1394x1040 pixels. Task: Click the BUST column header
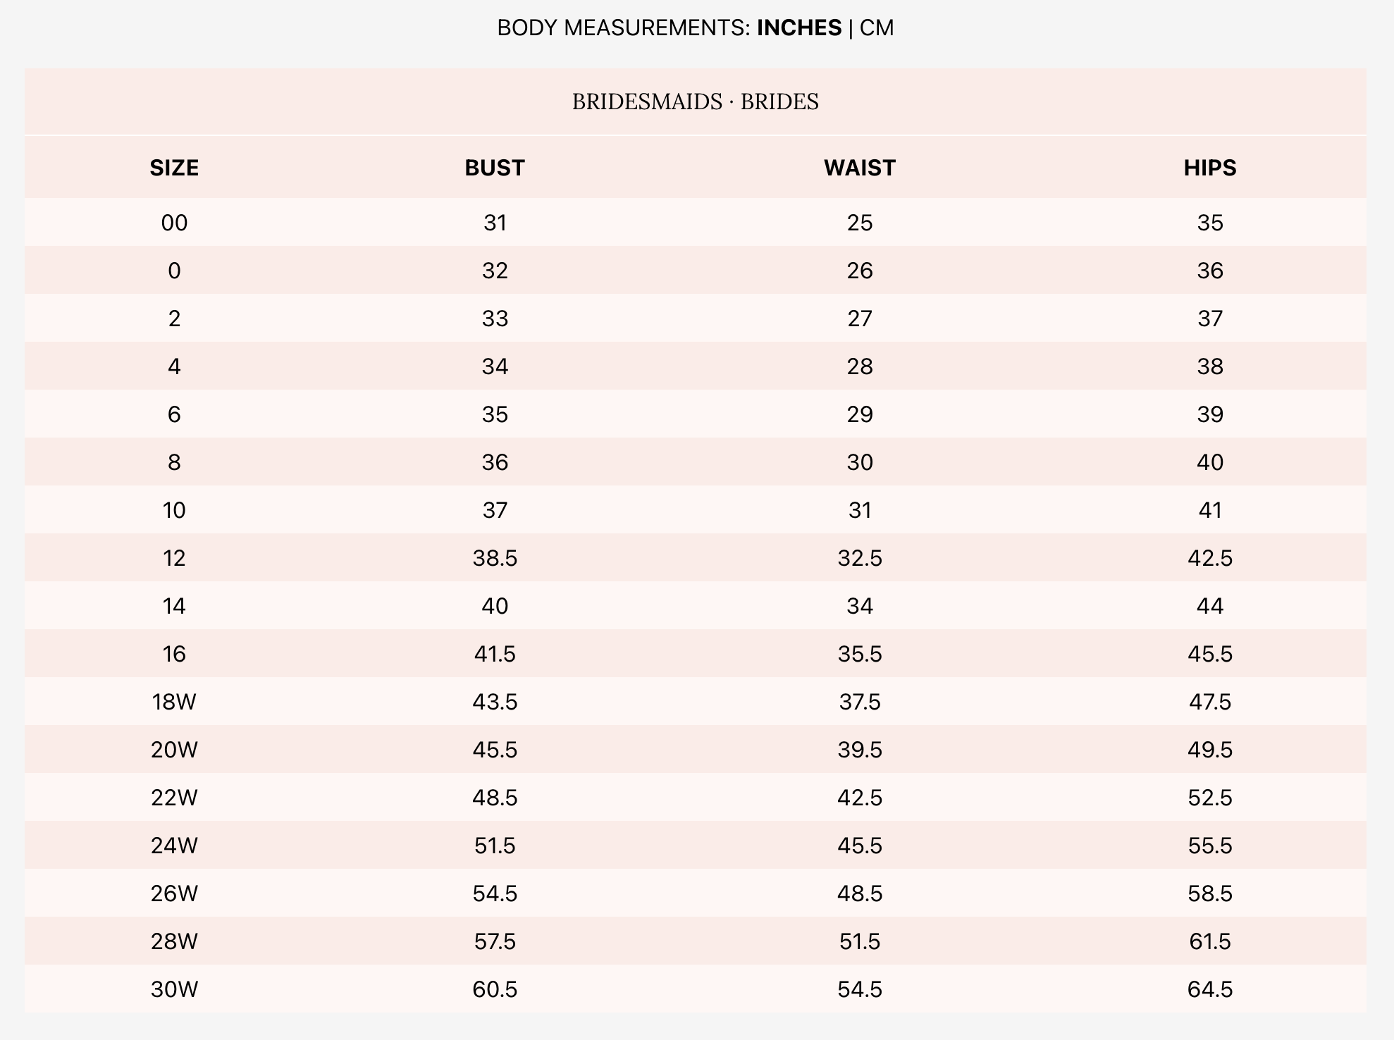(495, 168)
